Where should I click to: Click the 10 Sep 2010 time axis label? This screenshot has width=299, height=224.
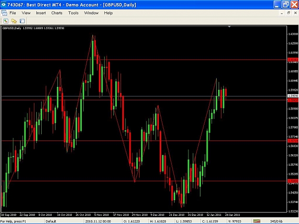point(9,214)
